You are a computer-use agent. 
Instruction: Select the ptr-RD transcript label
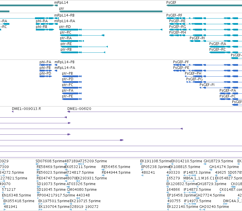[65, 27]
